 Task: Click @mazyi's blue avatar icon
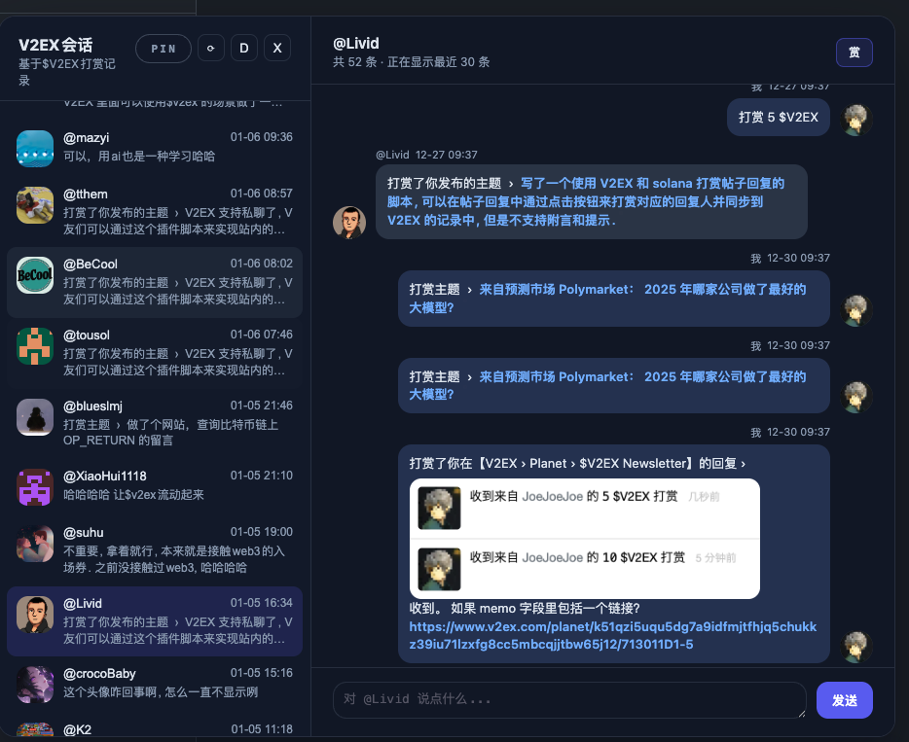35,148
